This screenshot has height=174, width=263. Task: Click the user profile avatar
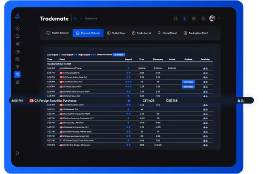coord(212,18)
